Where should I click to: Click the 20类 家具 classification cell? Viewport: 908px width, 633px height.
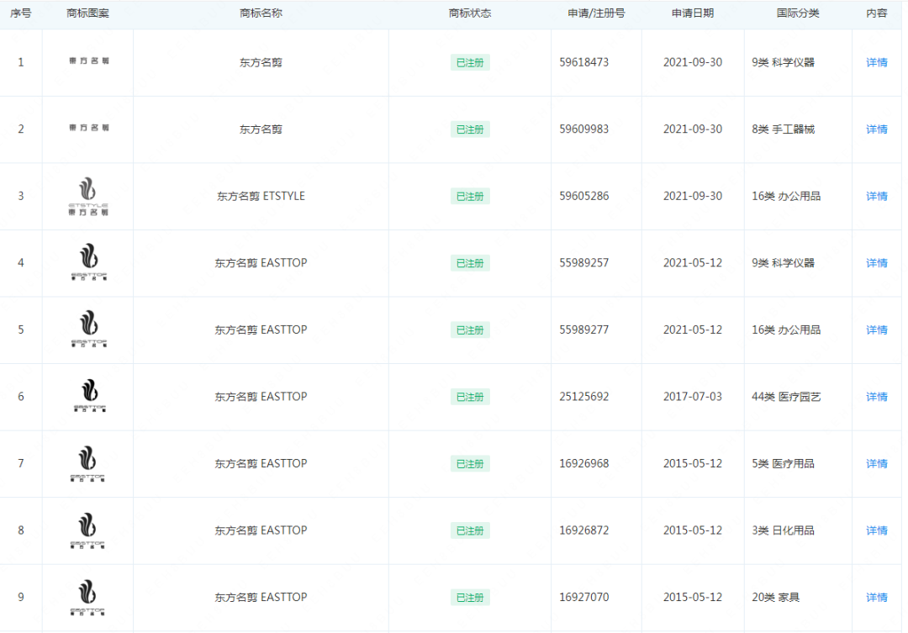(x=776, y=598)
